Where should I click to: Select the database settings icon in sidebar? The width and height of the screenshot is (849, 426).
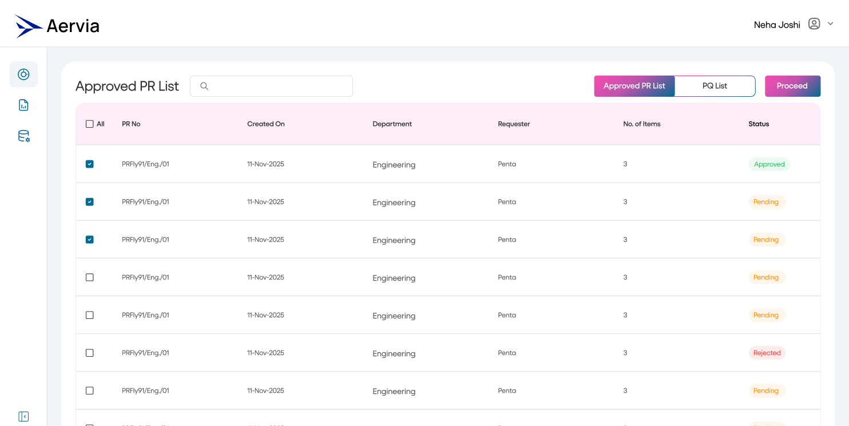pos(23,136)
